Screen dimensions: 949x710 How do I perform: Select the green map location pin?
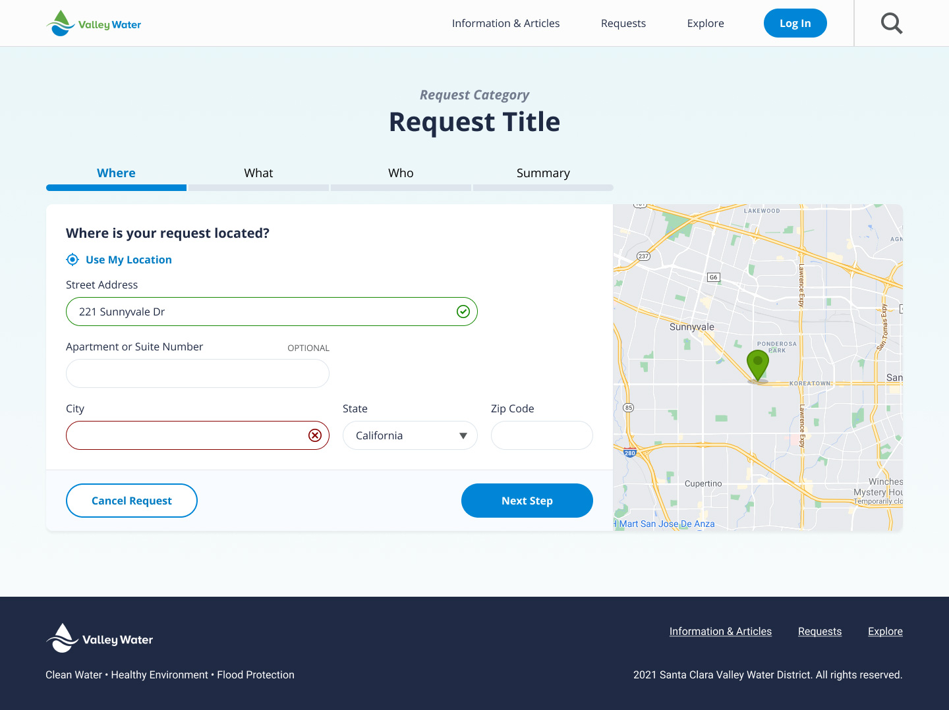758,366
